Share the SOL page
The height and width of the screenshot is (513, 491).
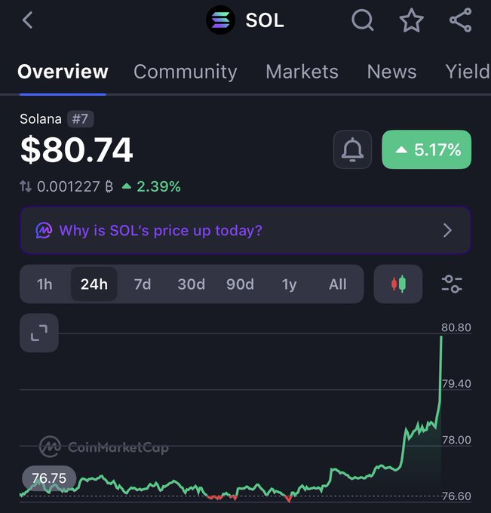point(461,20)
